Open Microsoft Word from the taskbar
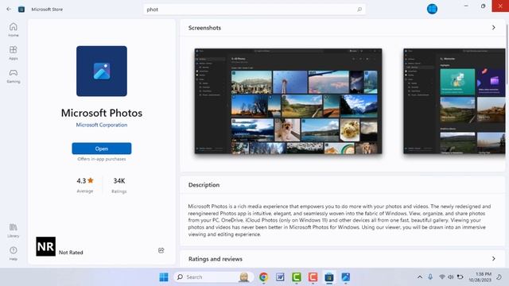The height and width of the screenshot is (286, 509). (x=280, y=277)
